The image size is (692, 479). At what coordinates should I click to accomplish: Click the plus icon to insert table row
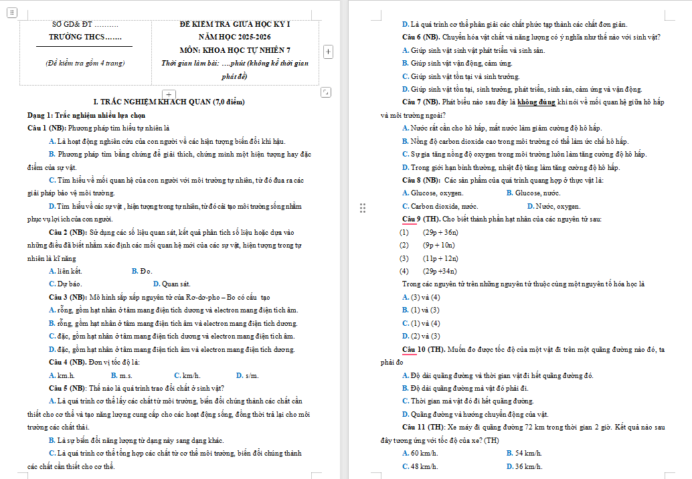[169, 94]
